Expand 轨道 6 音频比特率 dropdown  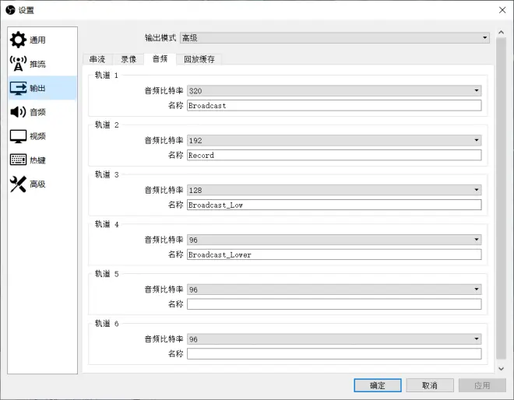pos(334,339)
